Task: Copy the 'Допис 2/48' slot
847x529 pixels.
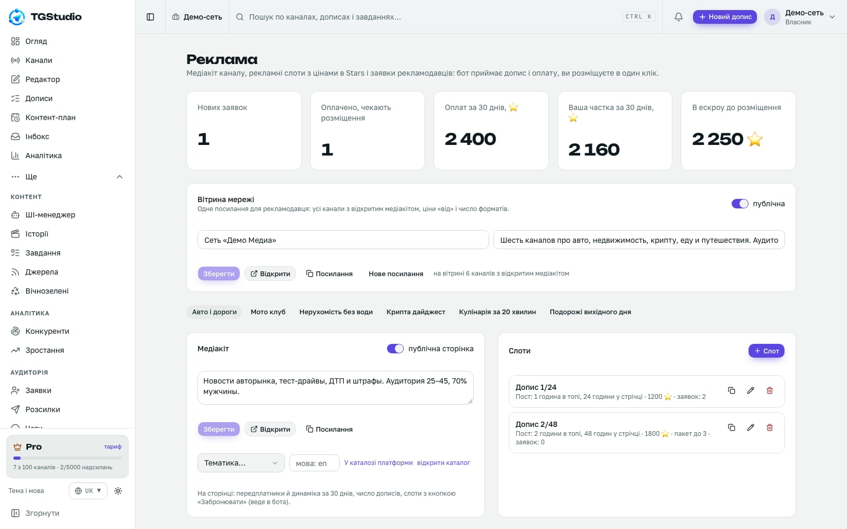Action: [x=732, y=427]
